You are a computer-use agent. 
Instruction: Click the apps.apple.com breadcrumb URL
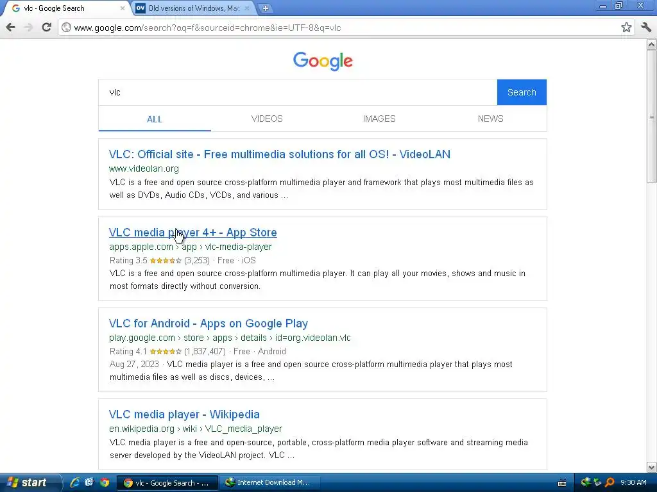(x=190, y=247)
